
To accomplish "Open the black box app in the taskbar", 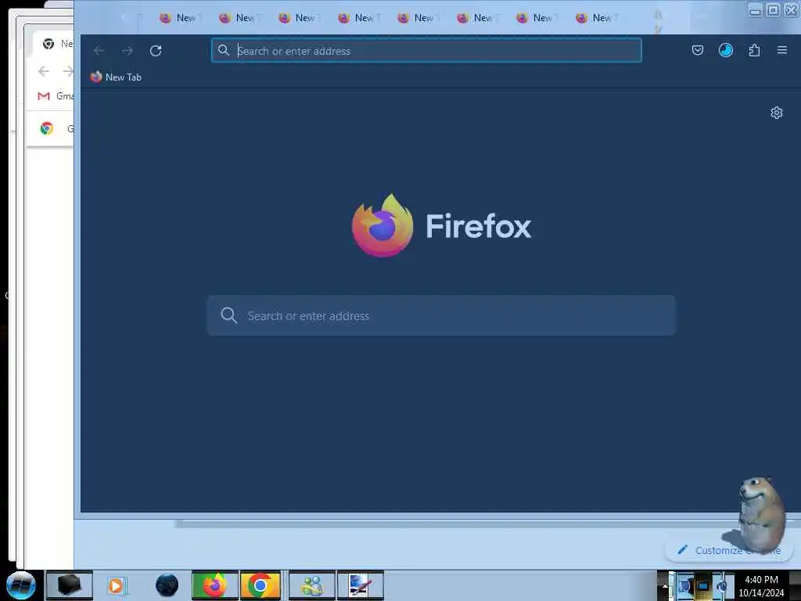I will 70,585.
